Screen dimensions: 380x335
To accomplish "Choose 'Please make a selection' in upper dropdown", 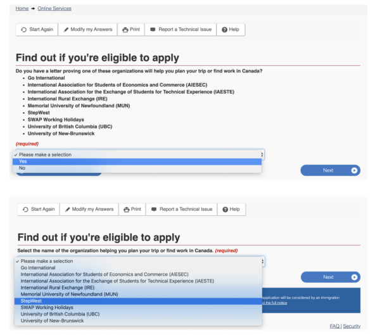I will pos(137,155).
